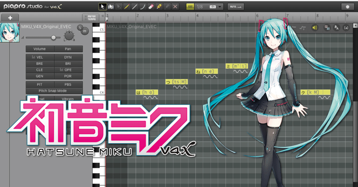Viewport: 358px width, 187px height.
Task: Select the curve line tool
Action: point(143,7)
